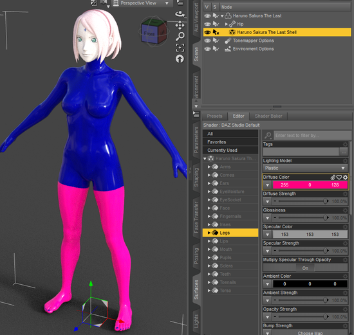Open the Lighting Model Plastic dropdown
This screenshot has width=354, height=335.
[x=305, y=168]
